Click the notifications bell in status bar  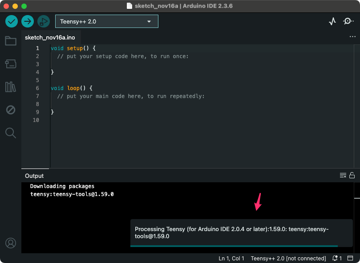(x=336, y=258)
